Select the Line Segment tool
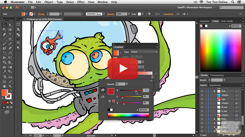245x137 pixels. coord(4,39)
